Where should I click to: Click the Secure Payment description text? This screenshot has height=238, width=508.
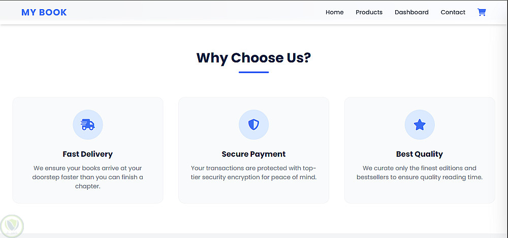click(253, 173)
